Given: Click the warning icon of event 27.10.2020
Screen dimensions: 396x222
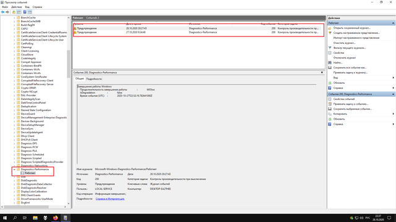Looking at the screenshot, I should [75, 32].
